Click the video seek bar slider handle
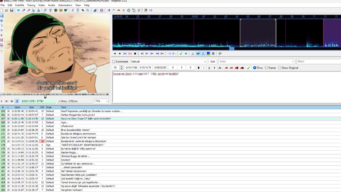Image resolution: width=341 pixels, height=192 pixels. click(45, 96)
